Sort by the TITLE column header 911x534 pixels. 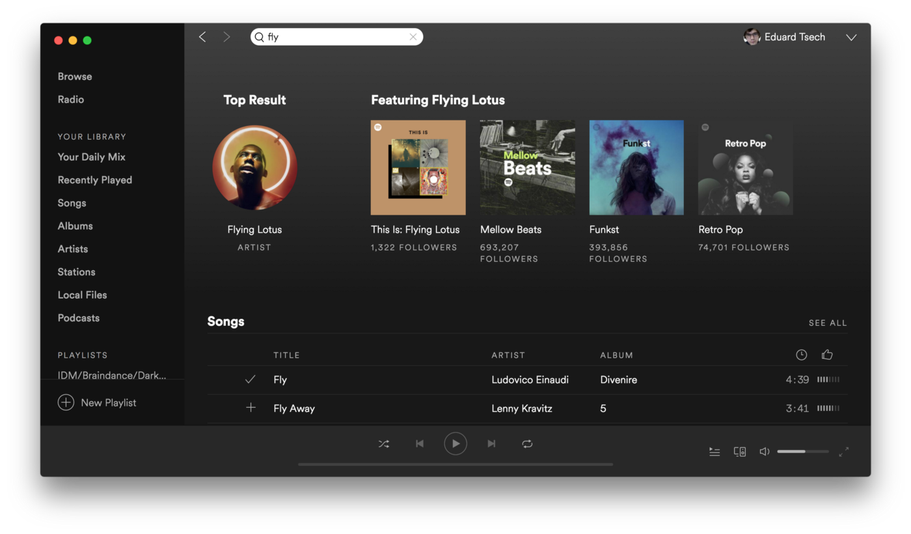(286, 355)
